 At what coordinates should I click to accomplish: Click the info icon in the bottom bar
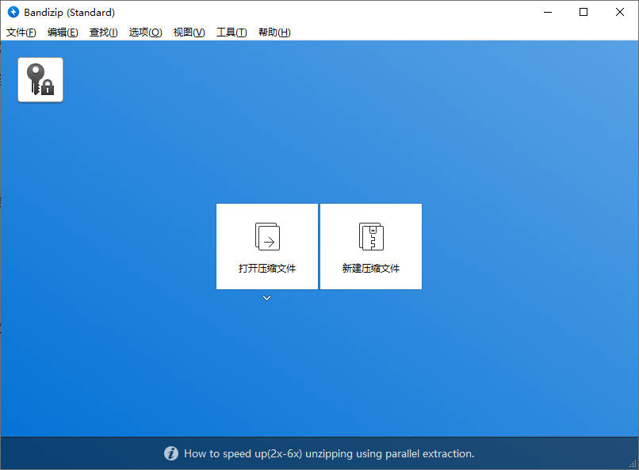171,454
